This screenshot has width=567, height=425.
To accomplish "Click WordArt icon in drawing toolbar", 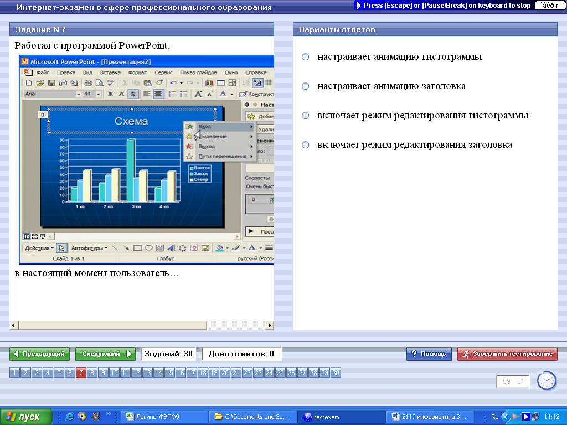I will click(172, 248).
